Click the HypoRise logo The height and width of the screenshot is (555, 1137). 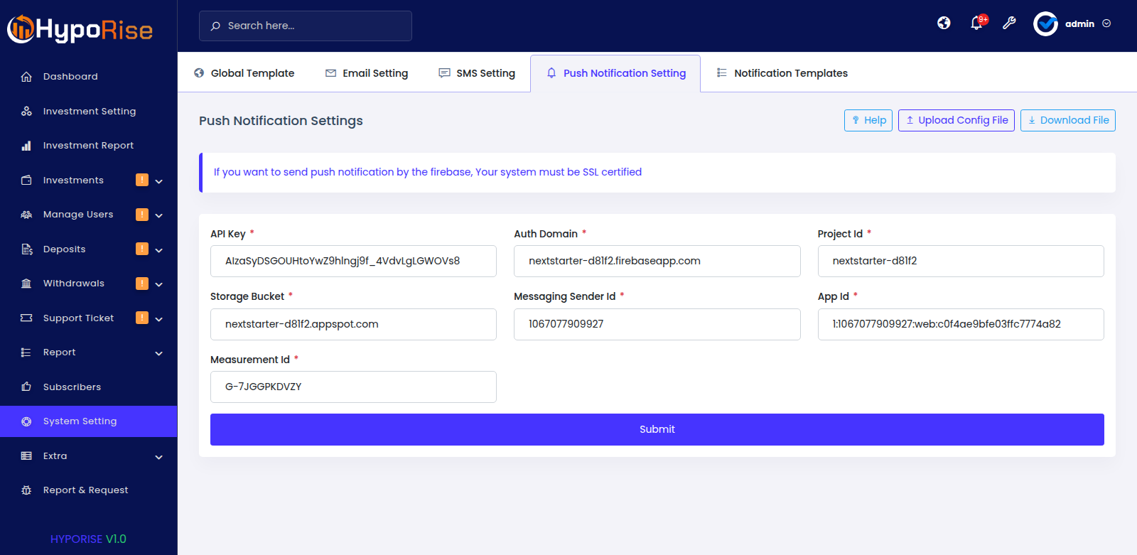coord(80,29)
